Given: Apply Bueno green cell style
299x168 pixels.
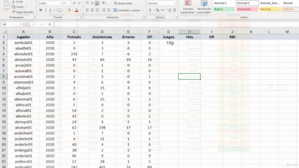Looking at the screenshot, I should click(x=224, y=9).
